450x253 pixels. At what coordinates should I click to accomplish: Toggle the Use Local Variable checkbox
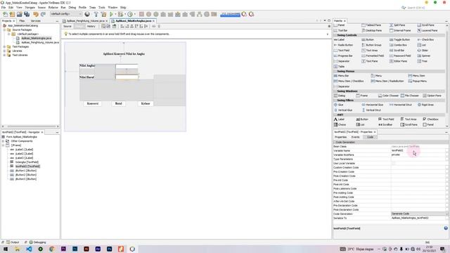pos(393,163)
